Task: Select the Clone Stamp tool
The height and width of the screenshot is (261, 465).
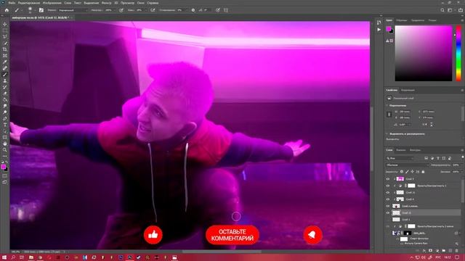Action: point(5,80)
